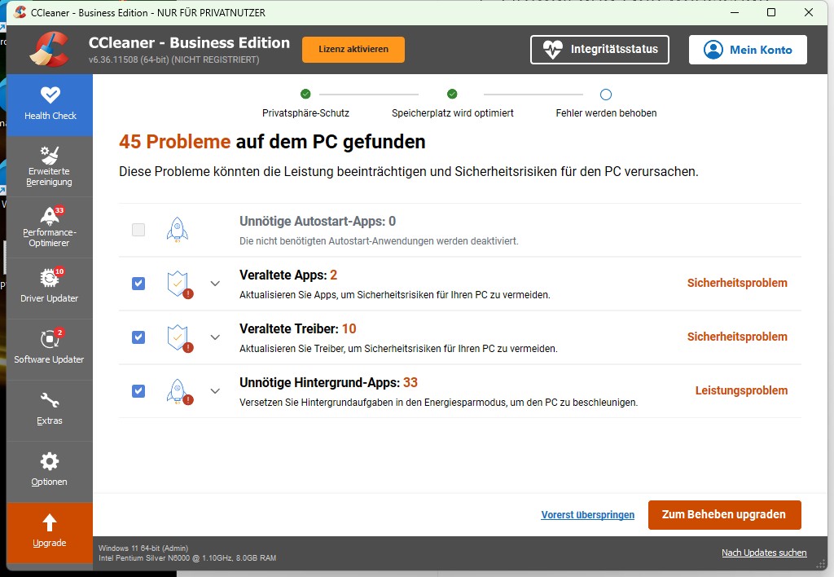Open Optionen gear settings
Screen dimensions: 834x577
[50, 472]
